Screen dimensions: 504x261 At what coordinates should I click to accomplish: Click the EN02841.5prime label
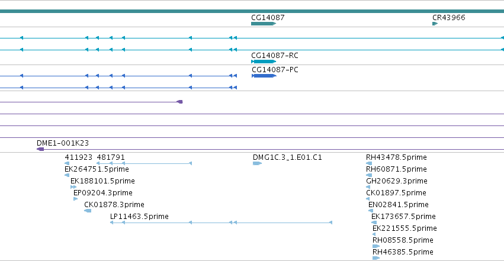point(398,205)
